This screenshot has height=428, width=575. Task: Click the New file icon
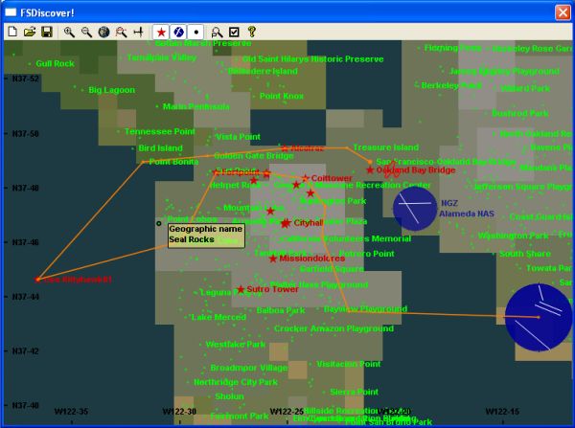pos(12,32)
